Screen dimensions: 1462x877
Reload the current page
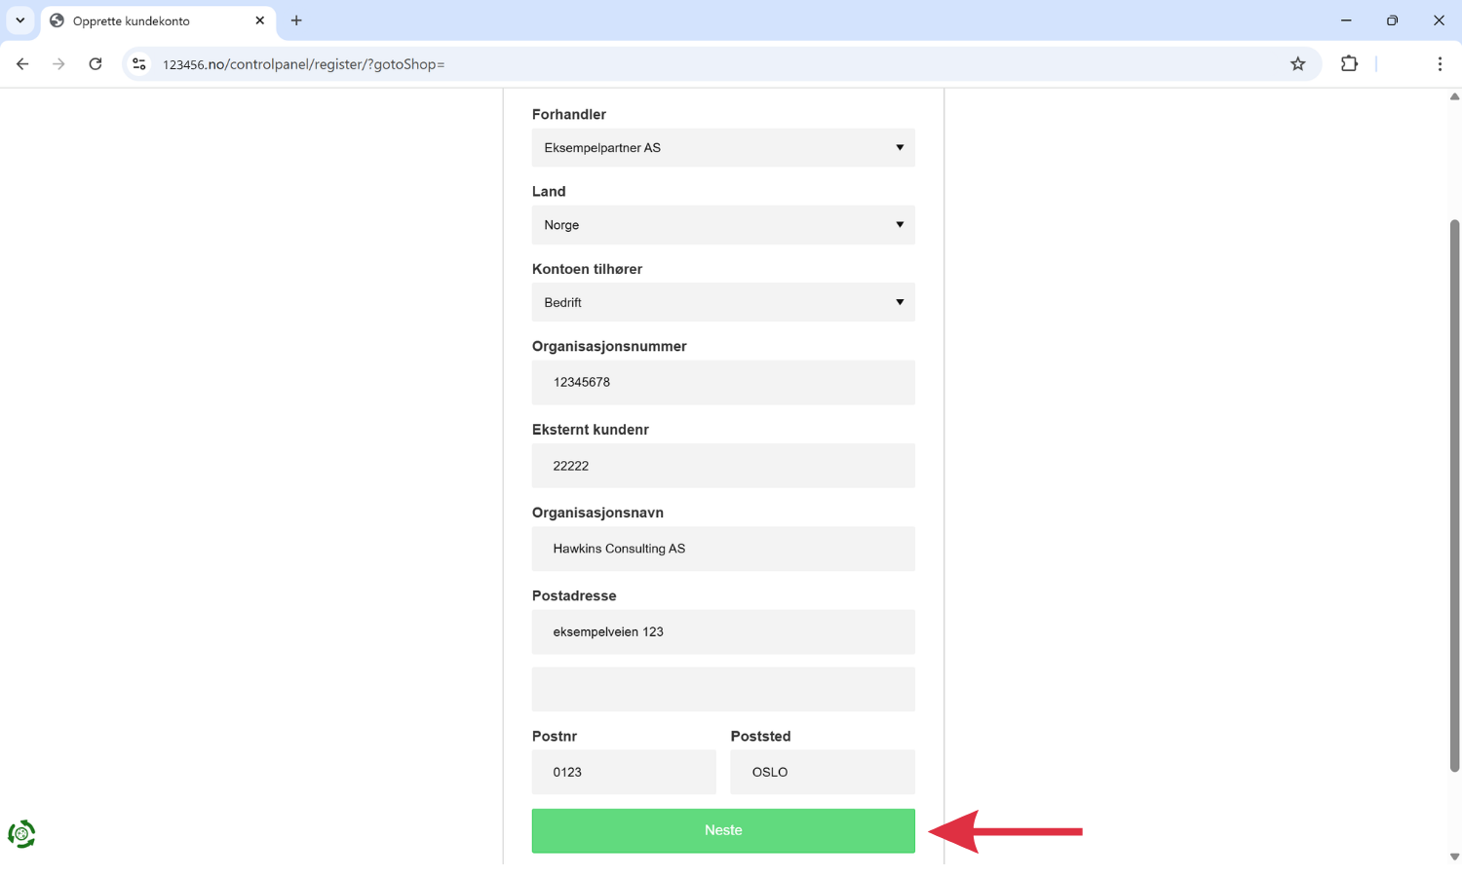(x=96, y=64)
